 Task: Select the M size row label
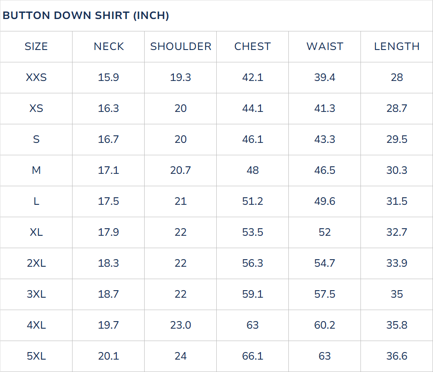(36, 170)
